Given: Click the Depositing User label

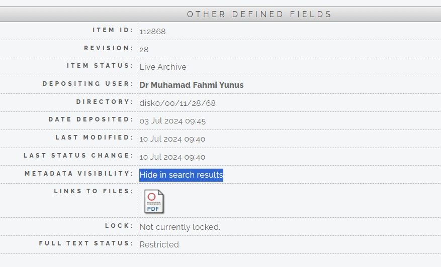Looking at the screenshot, I should coord(88,84).
